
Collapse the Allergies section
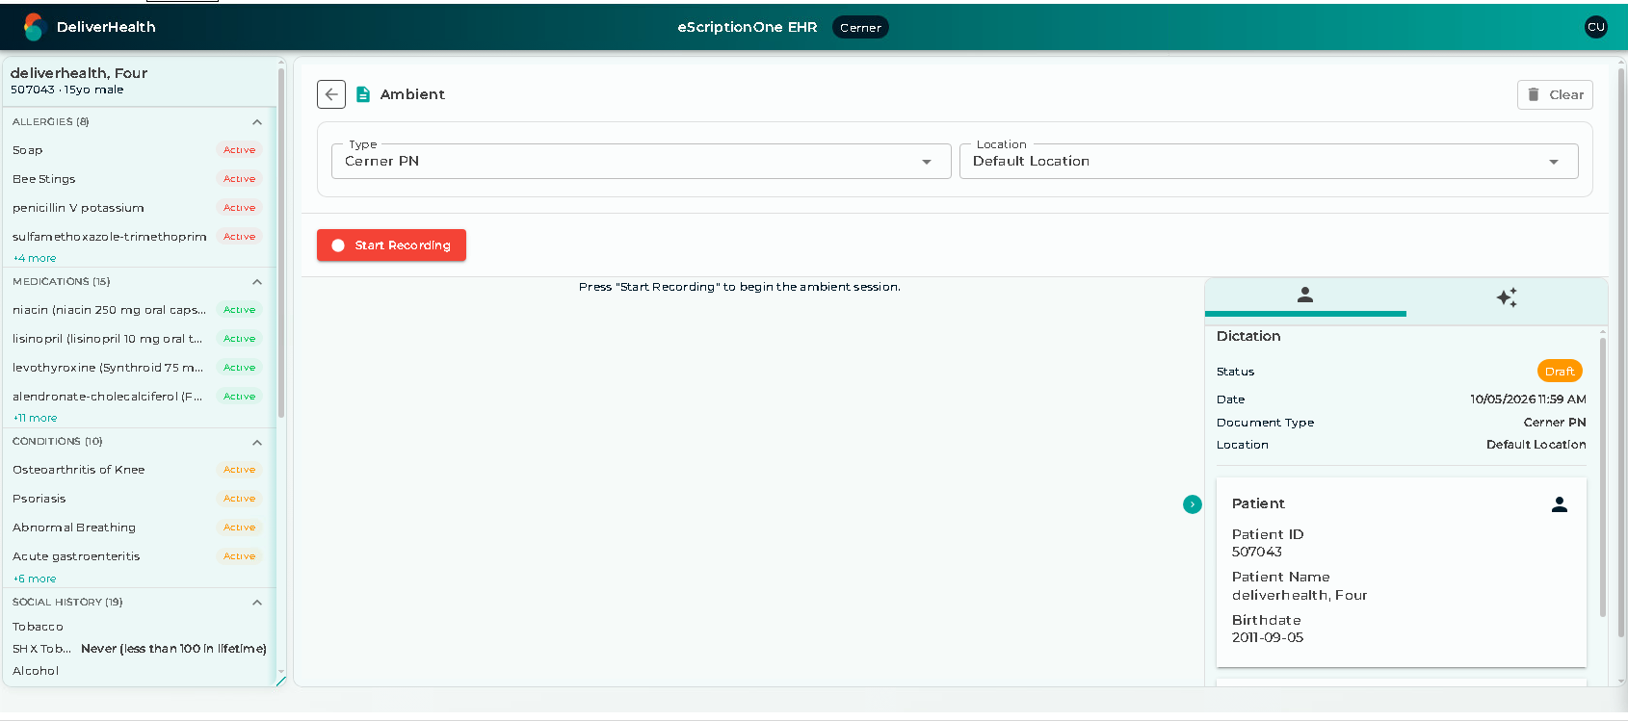(257, 122)
